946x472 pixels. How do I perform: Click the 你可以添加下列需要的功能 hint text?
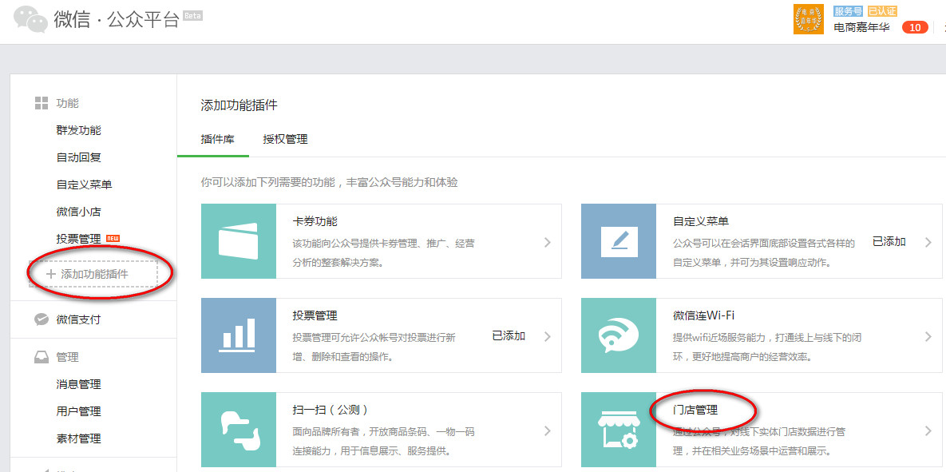(x=329, y=182)
